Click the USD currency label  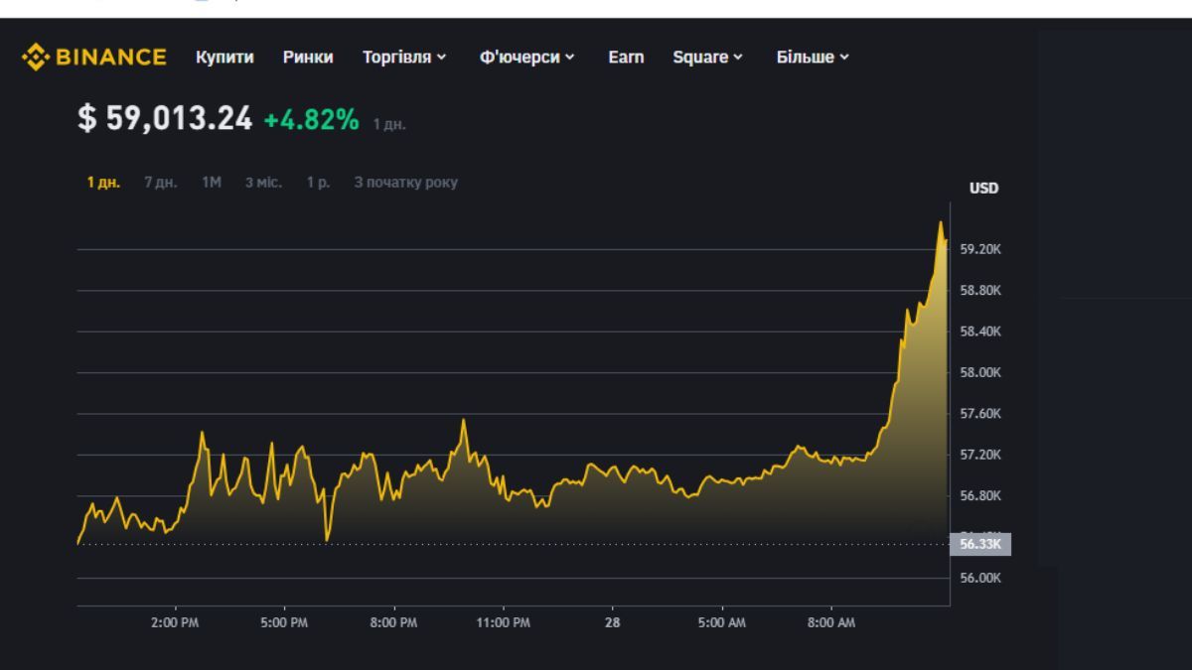984,189
